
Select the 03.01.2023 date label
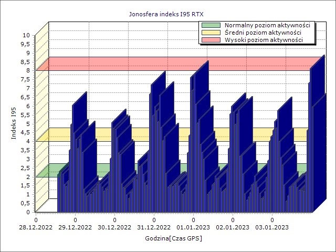(272, 227)
